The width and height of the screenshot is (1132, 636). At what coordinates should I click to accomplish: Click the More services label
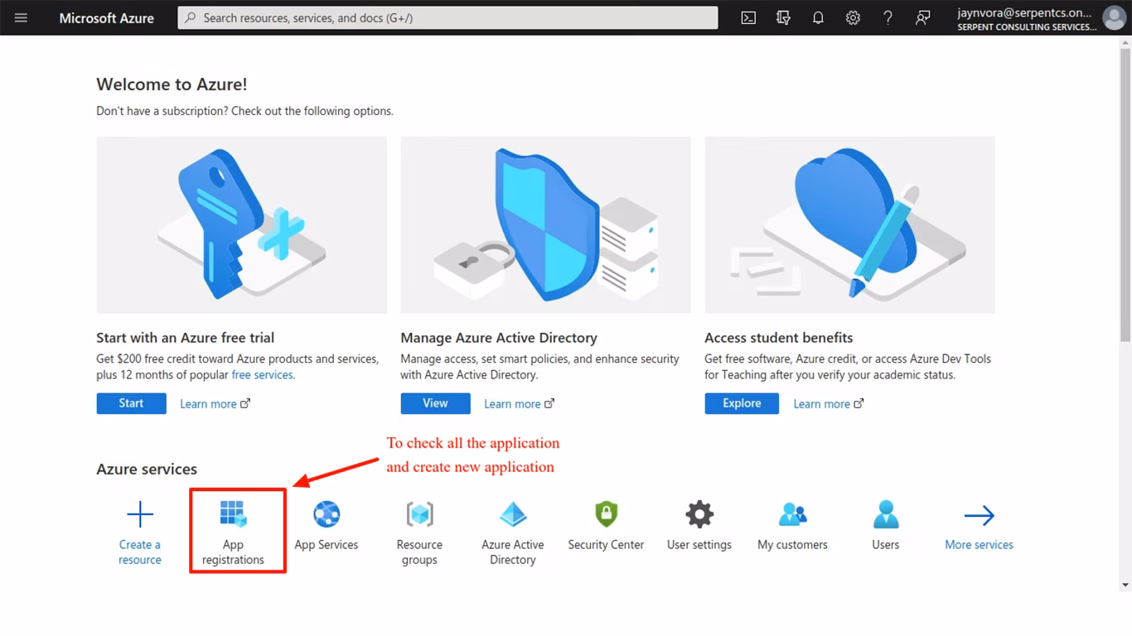(x=979, y=545)
